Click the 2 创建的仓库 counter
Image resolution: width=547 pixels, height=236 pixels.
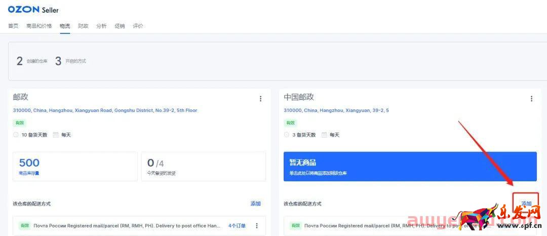[32, 61]
